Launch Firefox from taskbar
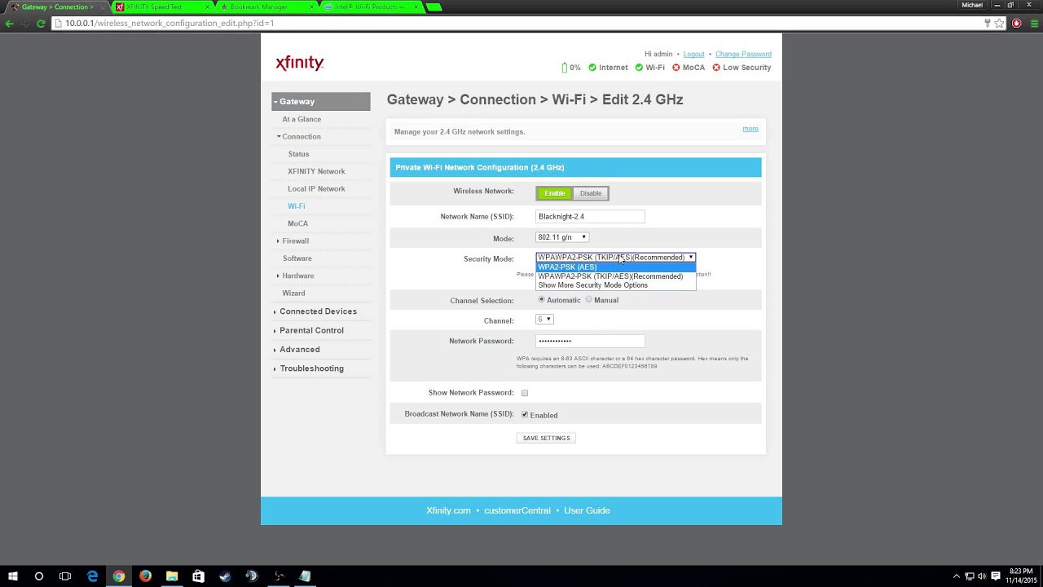Screen dimensions: 1043x587 pyautogui.click(x=145, y=576)
